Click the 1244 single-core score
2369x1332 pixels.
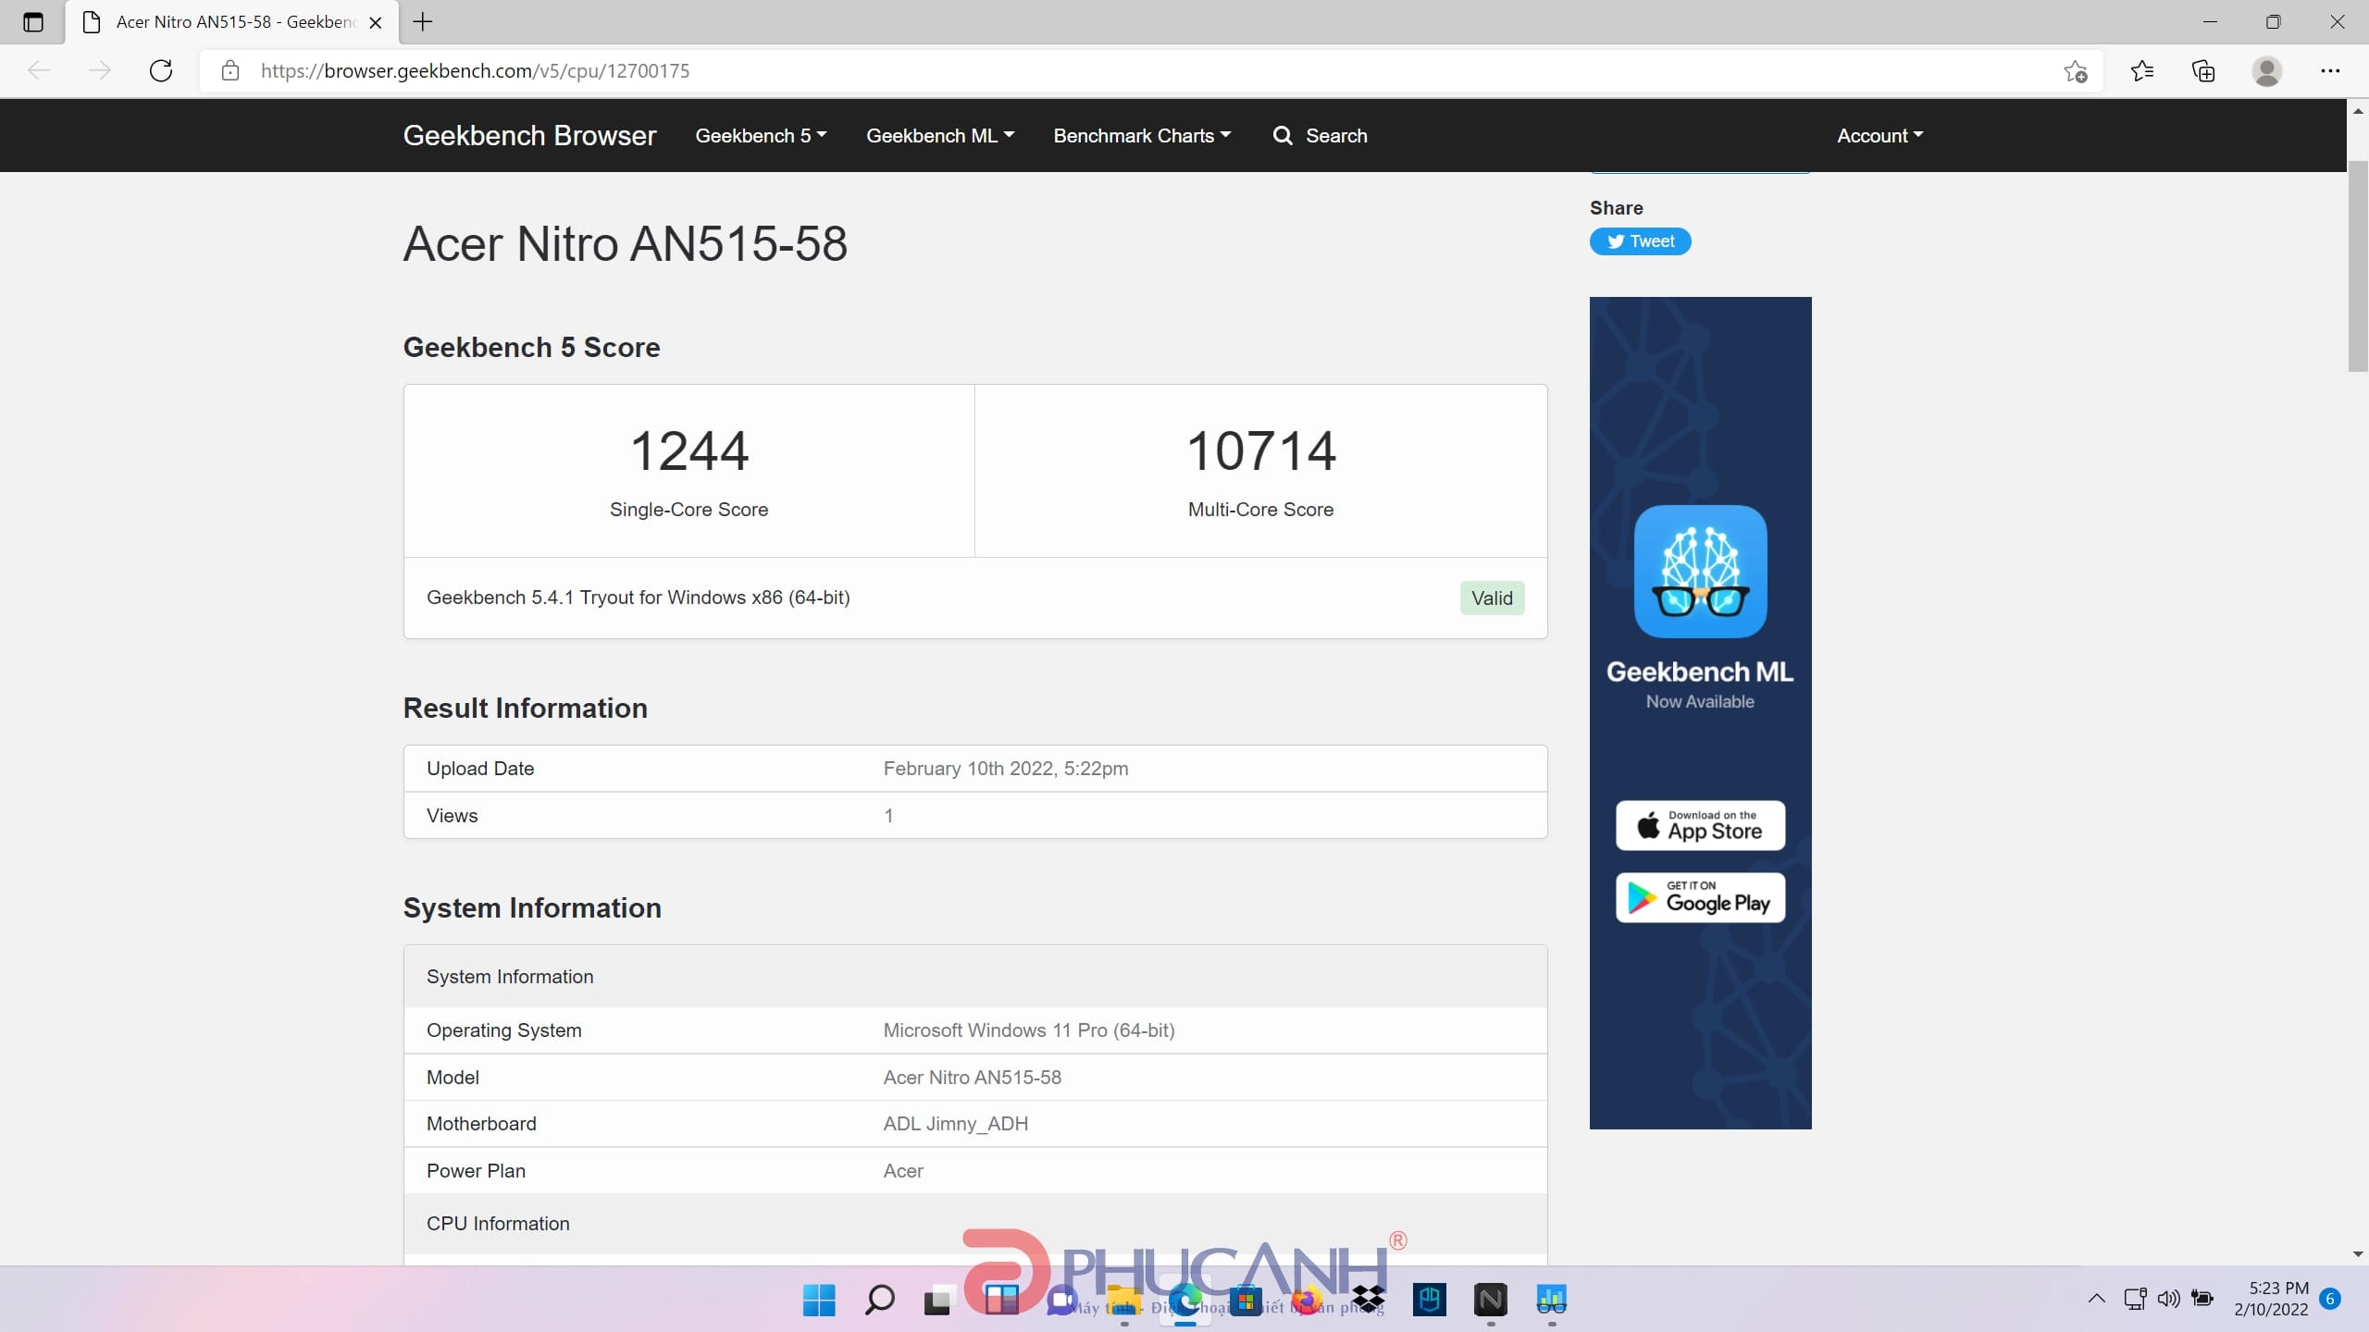click(x=689, y=451)
